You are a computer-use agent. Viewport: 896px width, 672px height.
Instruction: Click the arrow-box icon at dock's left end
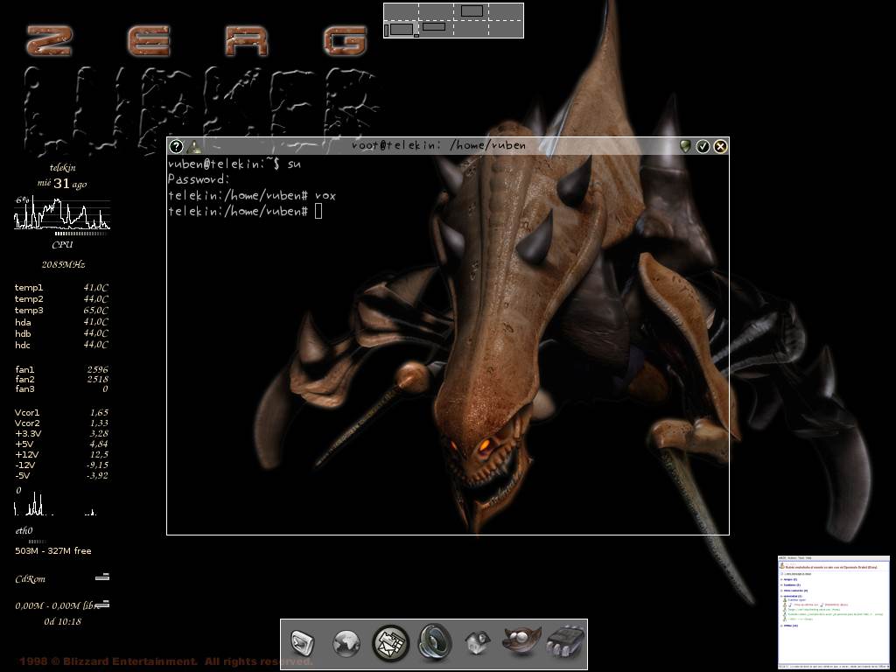point(303,645)
